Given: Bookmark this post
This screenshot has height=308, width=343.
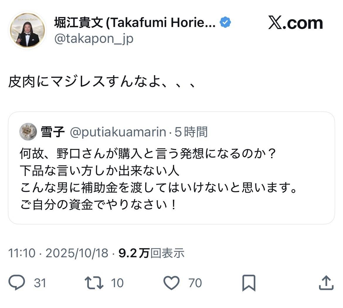Looking at the screenshot, I should (249, 283).
